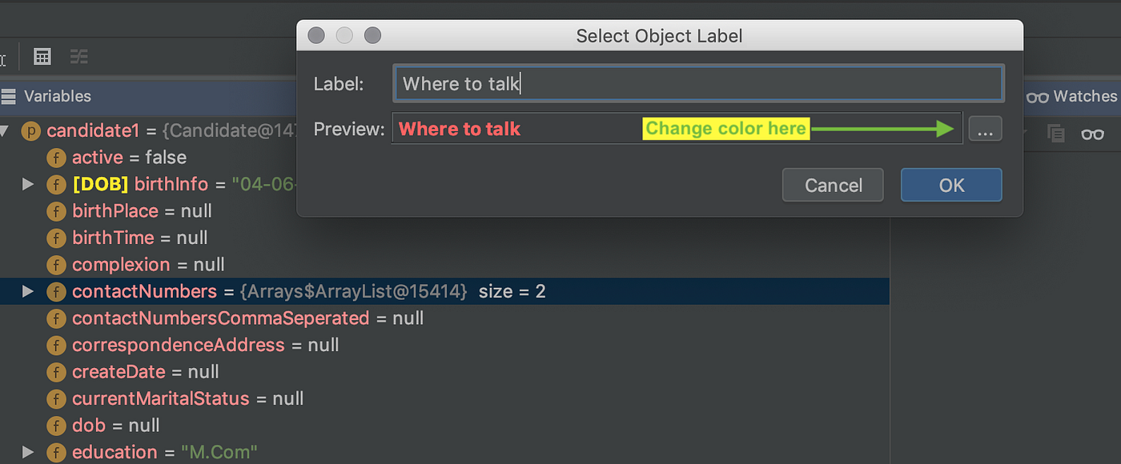
Task: Click the f icon beside the dob variable
Action: [x=56, y=426]
